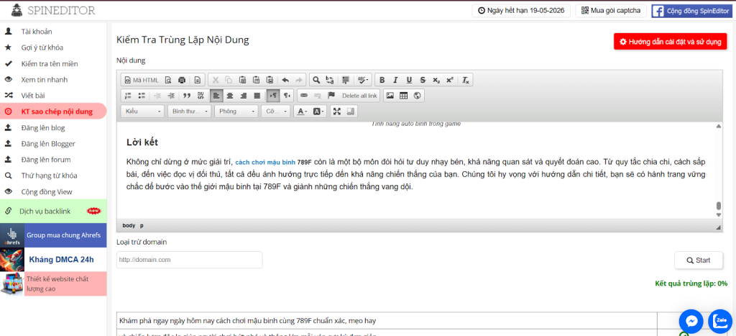The height and width of the screenshot is (336, 736).
Task: Open the Phông font dropdown
Action: pyautogui.click(x=236, y=112)
